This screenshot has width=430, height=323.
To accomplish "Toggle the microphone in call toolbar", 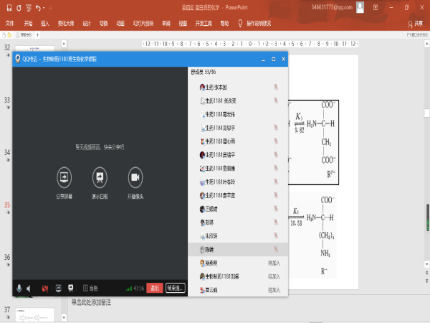I will coord(19,289).
